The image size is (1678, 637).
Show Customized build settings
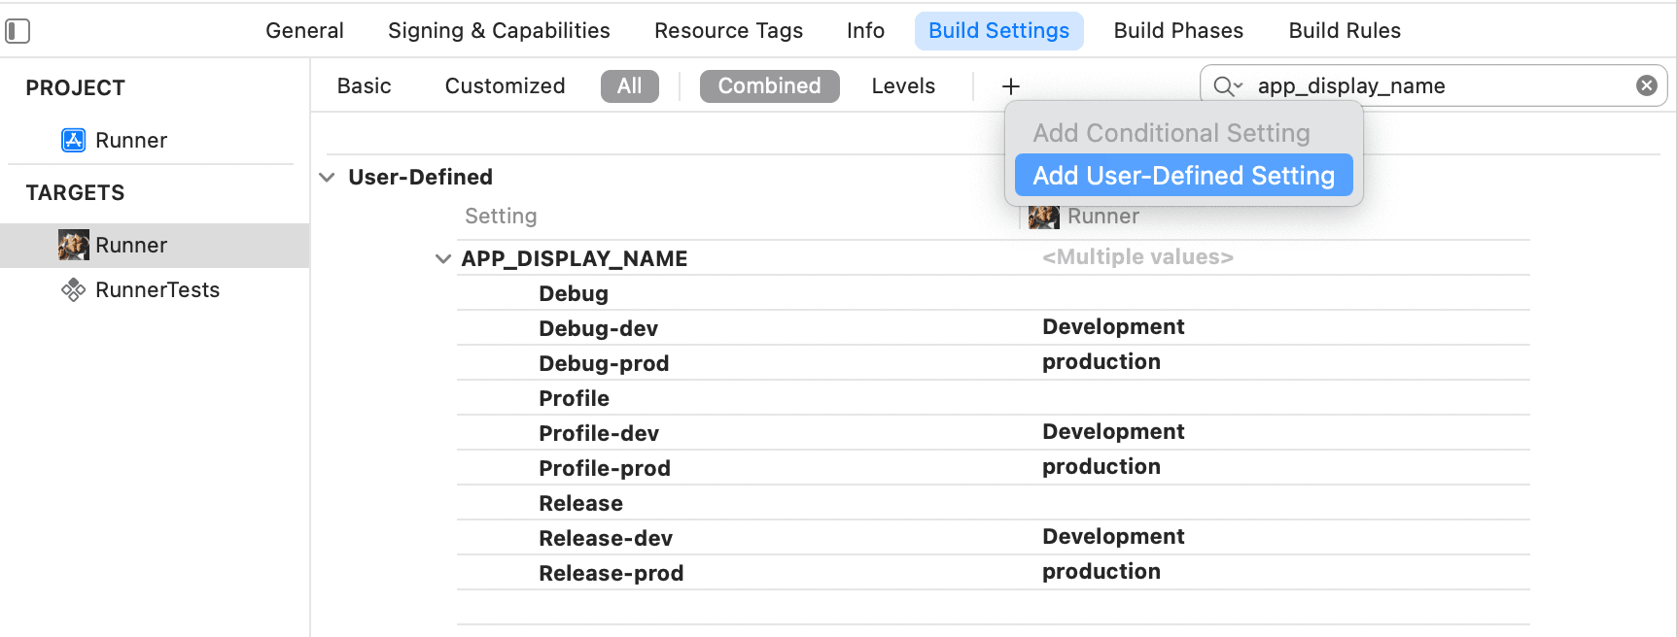coord(505,85)
